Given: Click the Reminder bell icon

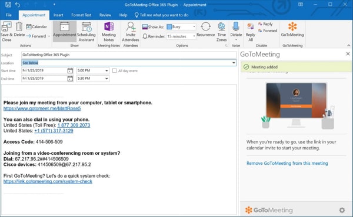Looking at the screenshot, I should pos(145,36).
